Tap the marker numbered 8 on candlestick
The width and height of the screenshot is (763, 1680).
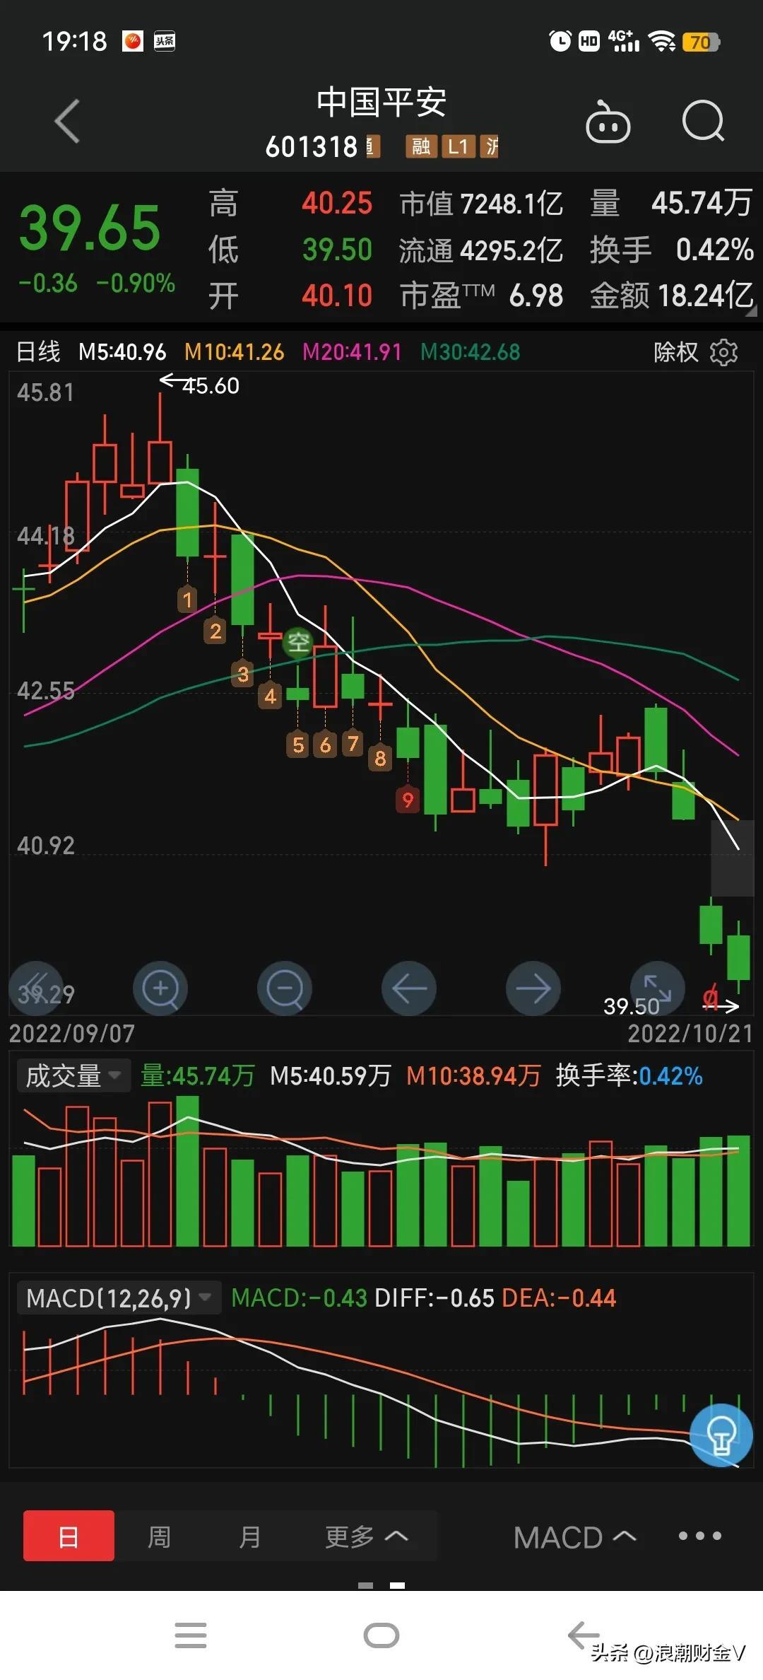[x=380, y=758]
